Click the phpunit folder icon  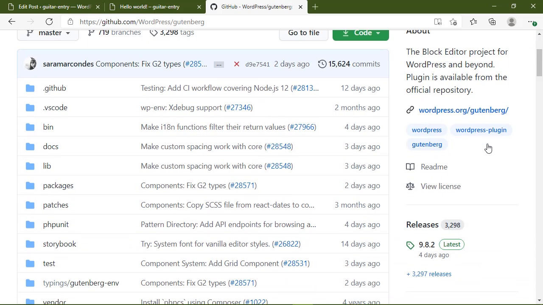tap(30, 225)
